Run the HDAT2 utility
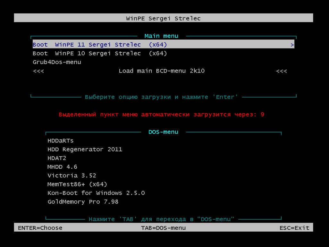Screen dimensions: 329x247 pos(57,158)
